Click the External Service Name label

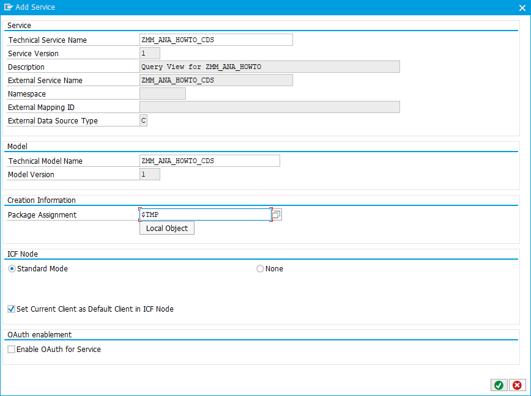coord(45,81)
